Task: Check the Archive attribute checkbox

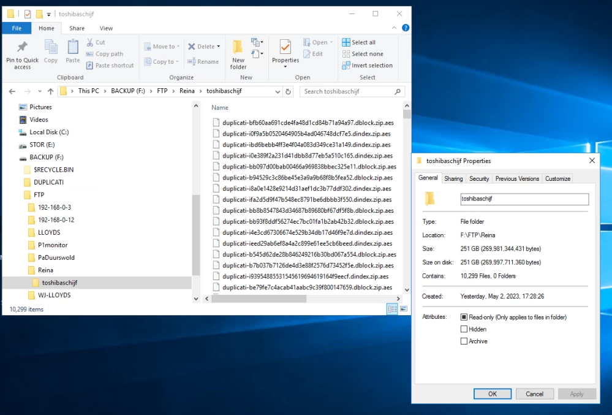Action: 464,341
